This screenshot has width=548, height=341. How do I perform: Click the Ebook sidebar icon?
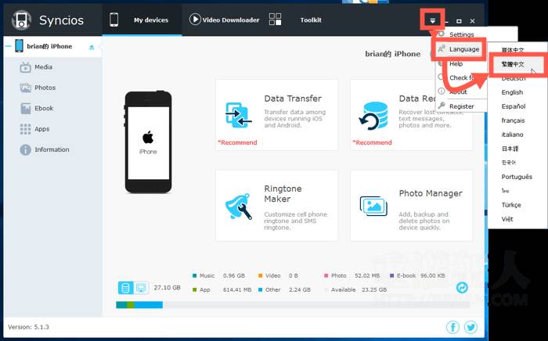(25, 108)
